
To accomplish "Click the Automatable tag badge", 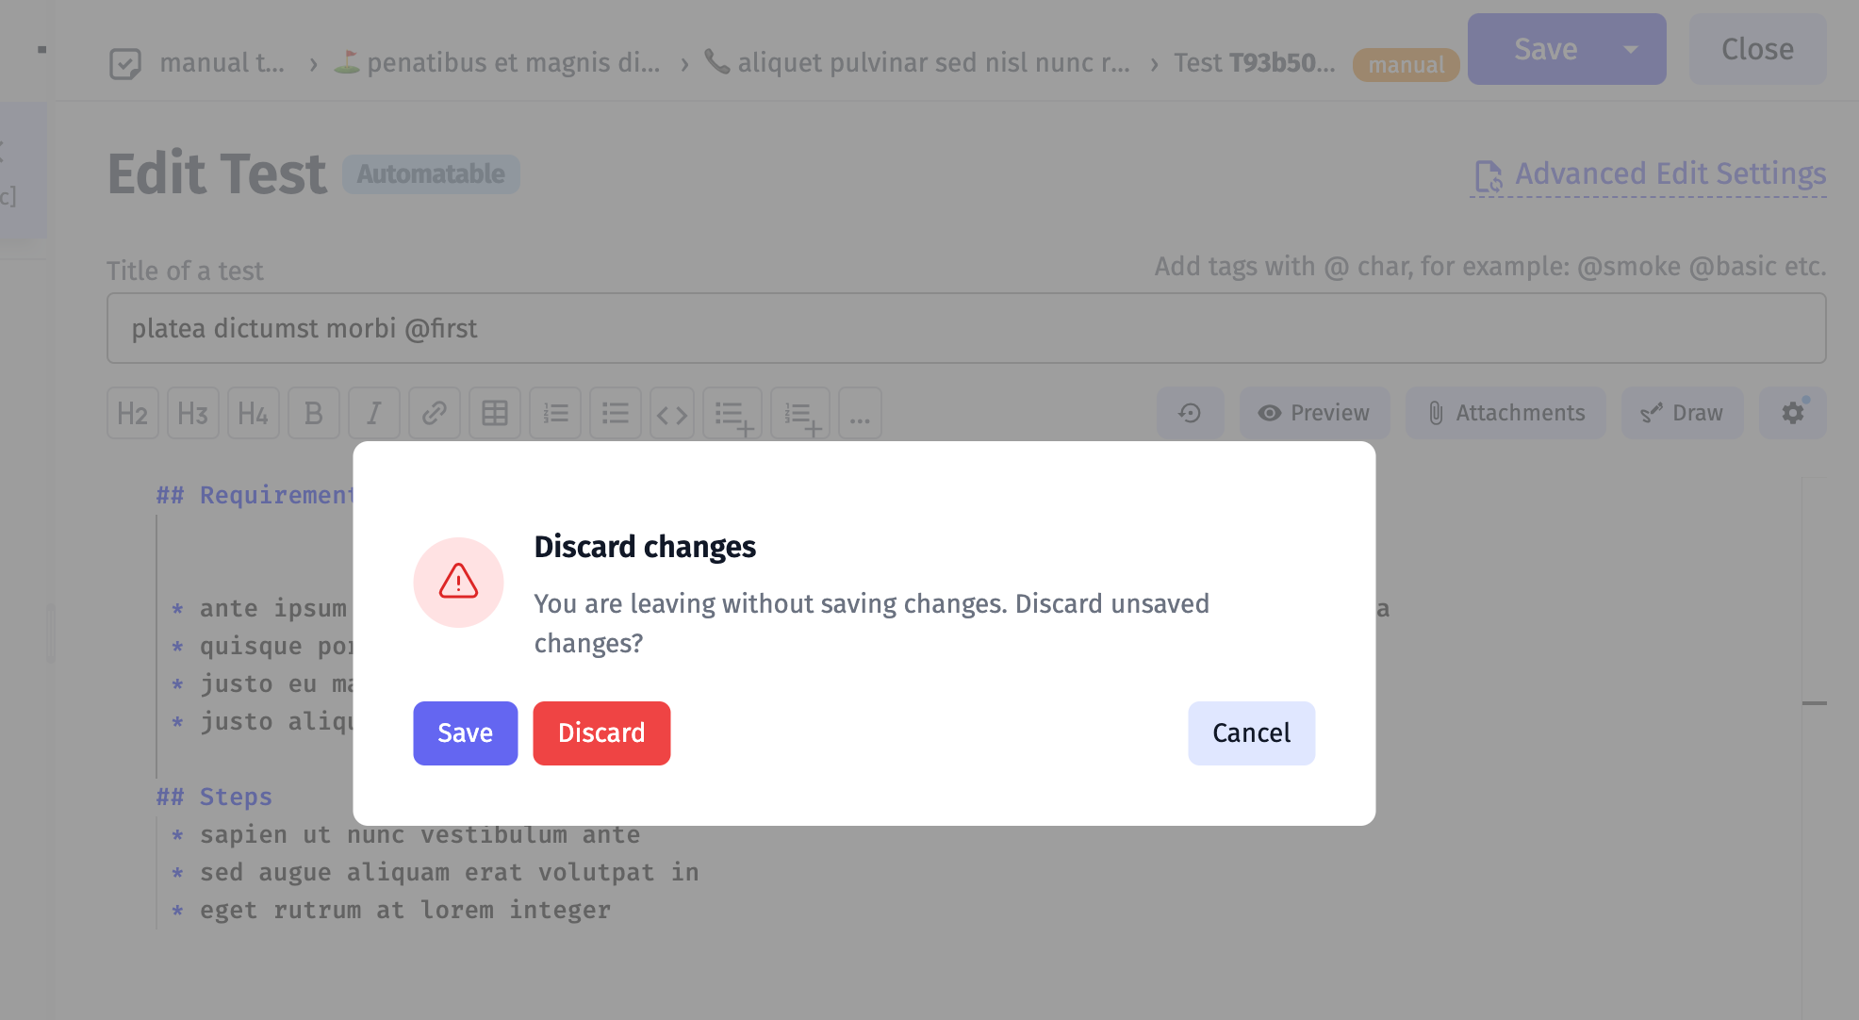I will tap(431, 173).
